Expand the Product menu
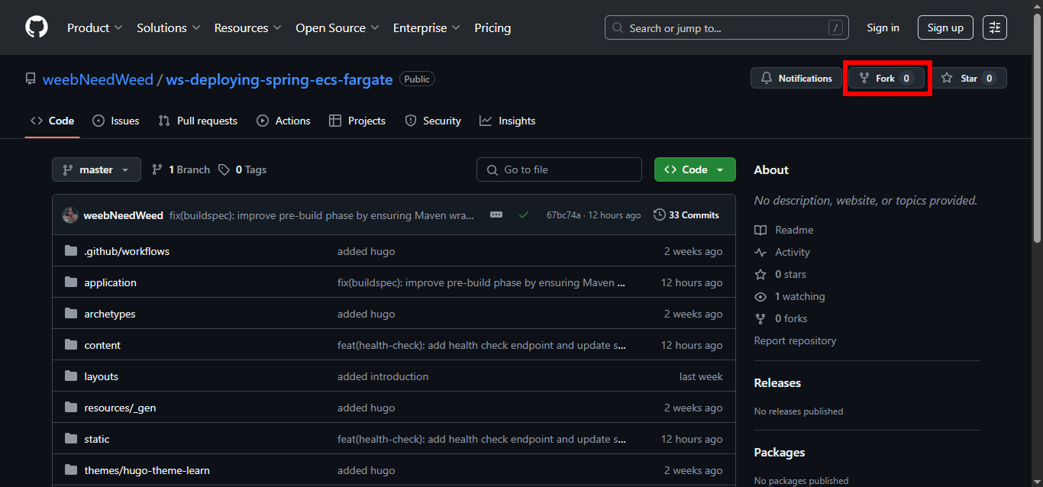This screenshot has width=1043, height=487. 95,27
